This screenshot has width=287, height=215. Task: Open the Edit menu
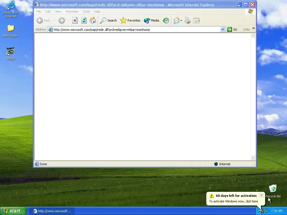click(x=48, y=11)
